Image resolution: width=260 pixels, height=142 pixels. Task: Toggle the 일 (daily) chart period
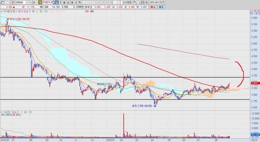coord(57,2)
